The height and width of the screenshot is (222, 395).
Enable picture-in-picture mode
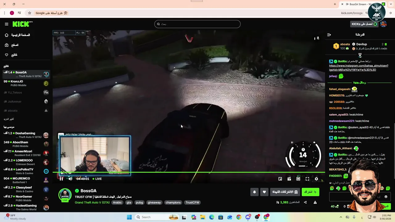[x=280, y=179]
